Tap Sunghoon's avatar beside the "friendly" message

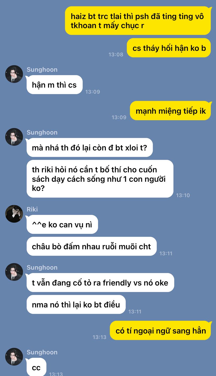point(14,272)
